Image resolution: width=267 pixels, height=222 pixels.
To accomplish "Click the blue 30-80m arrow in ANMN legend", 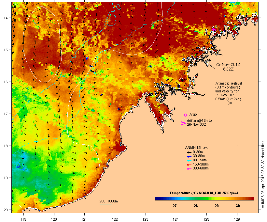I will pos(189,156).
